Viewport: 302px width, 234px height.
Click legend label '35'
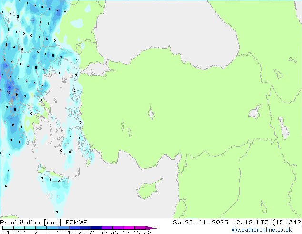click(114, 232)
